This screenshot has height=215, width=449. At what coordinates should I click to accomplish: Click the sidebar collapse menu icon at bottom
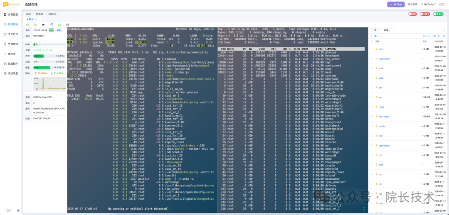click(17, 210)
